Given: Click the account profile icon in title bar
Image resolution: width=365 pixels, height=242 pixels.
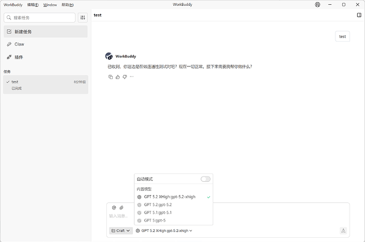Looking at the screenshot, I should (317, 5).
